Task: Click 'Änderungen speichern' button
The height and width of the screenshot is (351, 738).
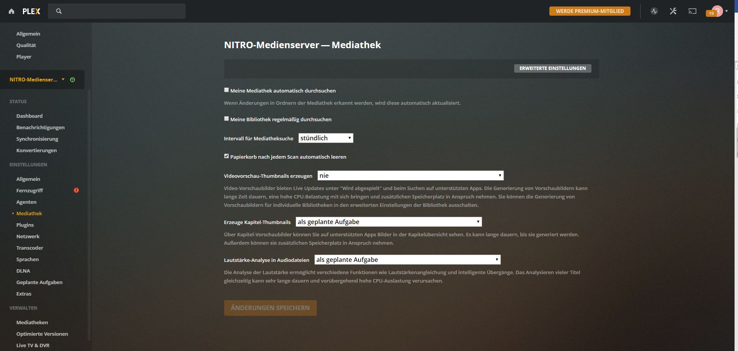Action: pyautogui.click(x=270, y=308)
